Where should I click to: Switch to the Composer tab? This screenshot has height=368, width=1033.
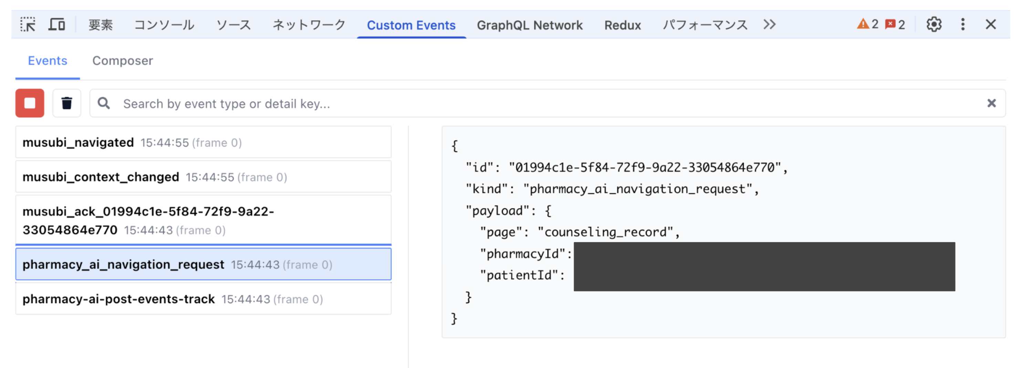point(123,61)
